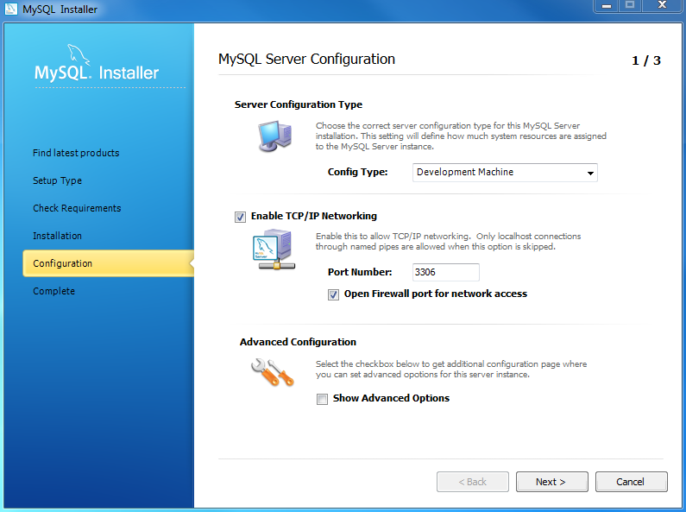The image size is (686, 512).
Task: Close the MySQL Installer window
Action: pos(663,5)
